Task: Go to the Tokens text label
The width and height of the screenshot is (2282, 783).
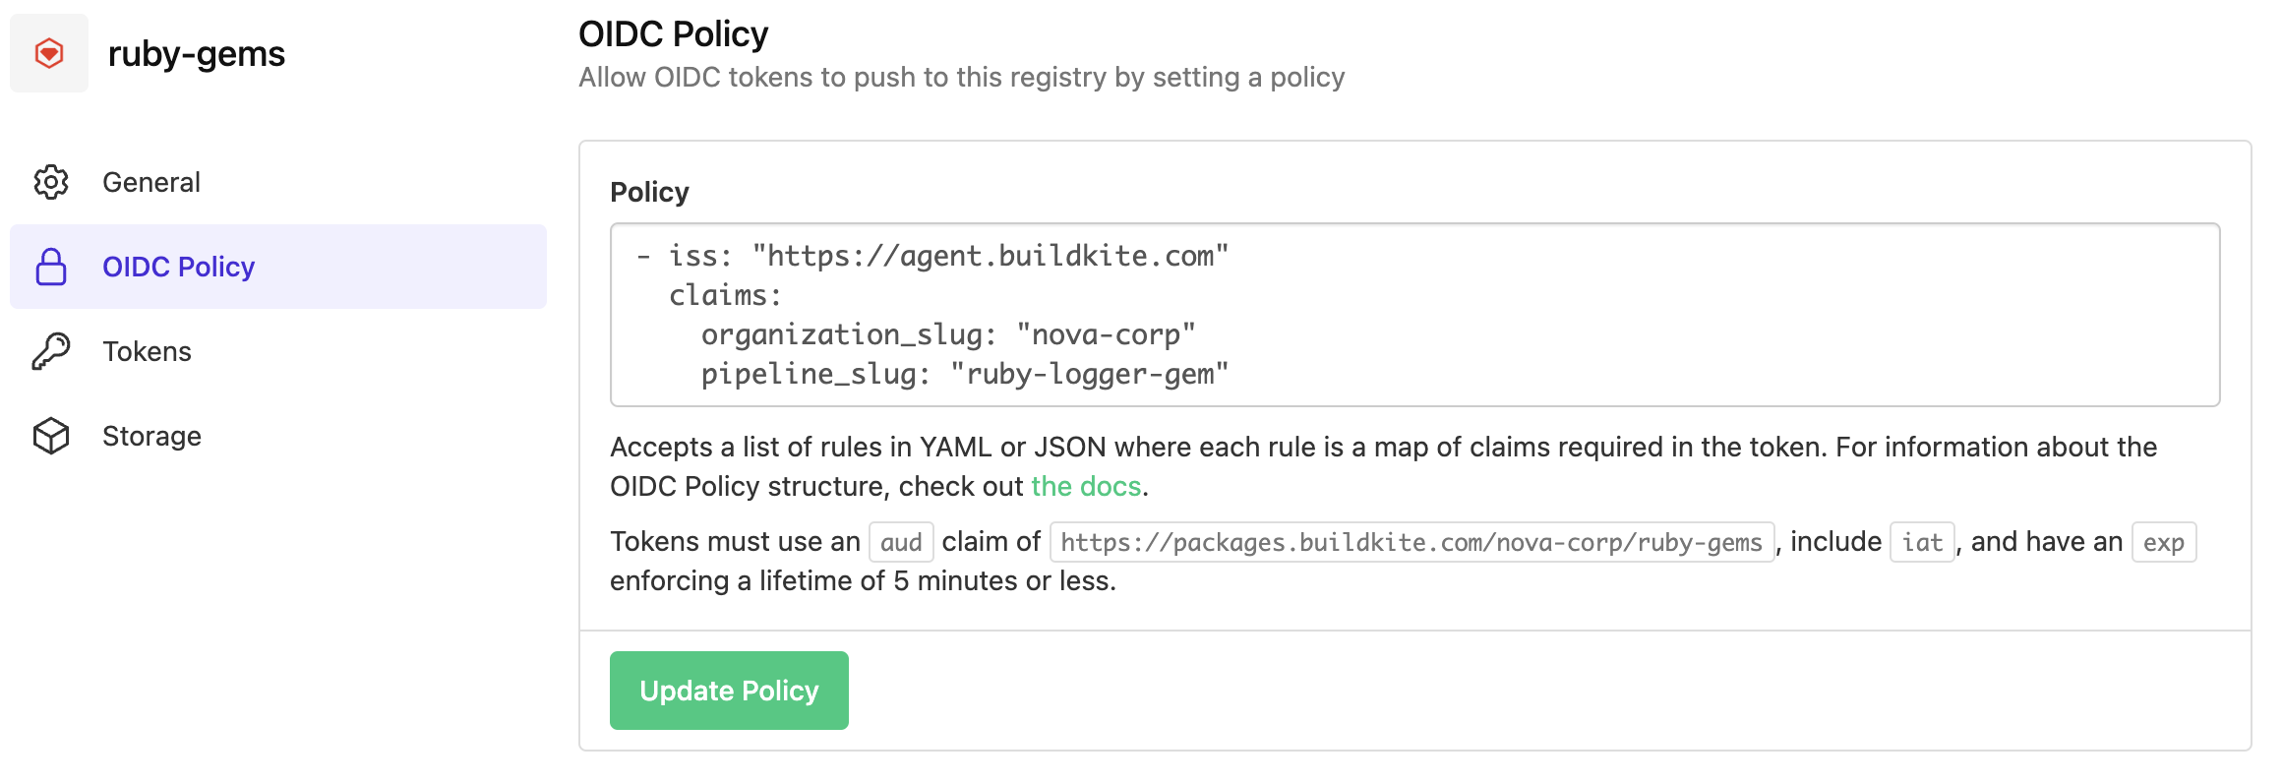Action: 147,351
